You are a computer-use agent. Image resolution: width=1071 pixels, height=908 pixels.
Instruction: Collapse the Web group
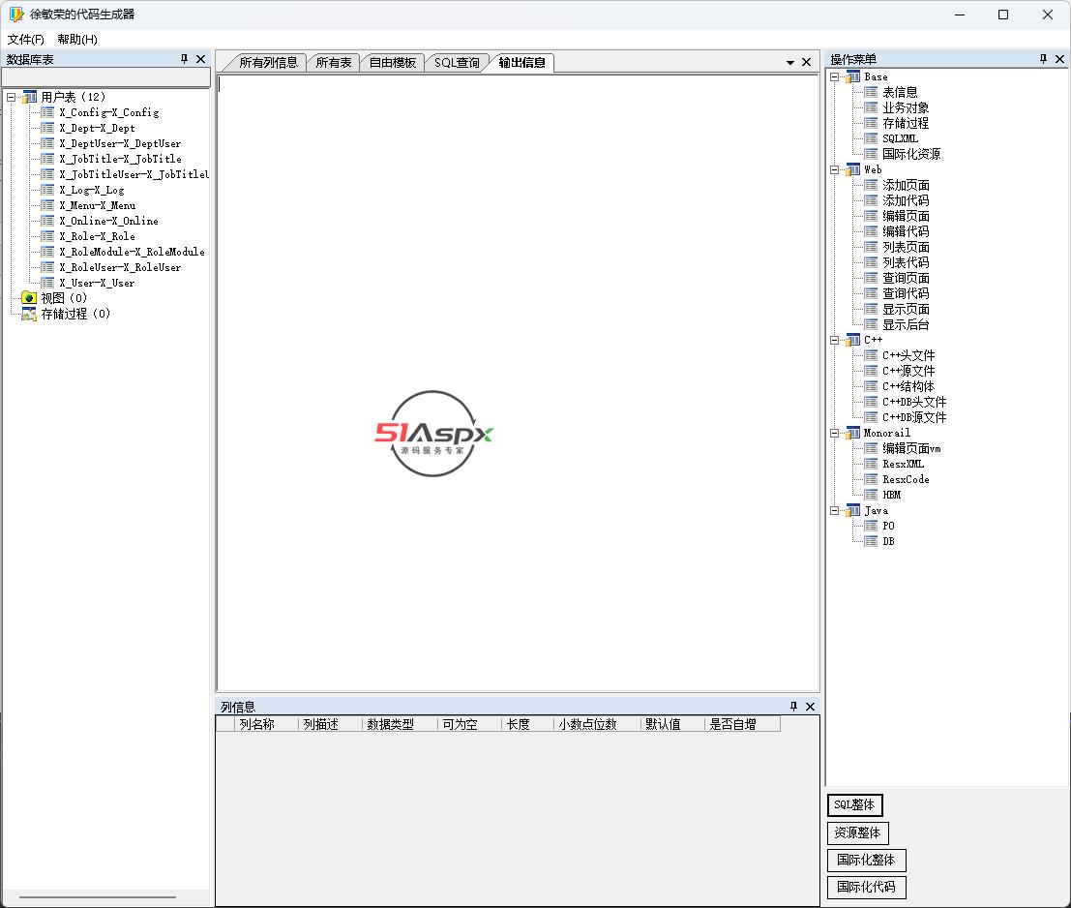pos(834,169)
